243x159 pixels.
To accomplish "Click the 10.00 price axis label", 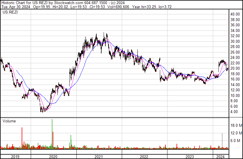I will 235,96.
